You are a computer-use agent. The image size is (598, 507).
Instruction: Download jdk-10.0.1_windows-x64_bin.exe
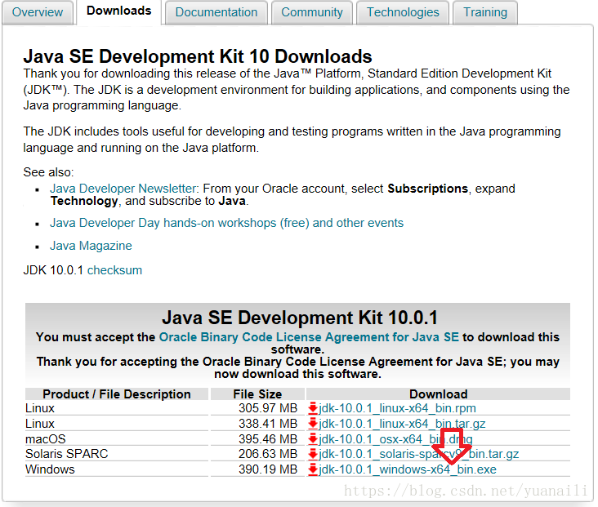coord(408,469)
